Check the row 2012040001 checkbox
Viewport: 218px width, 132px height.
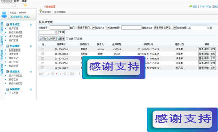[x=43, y=68]
